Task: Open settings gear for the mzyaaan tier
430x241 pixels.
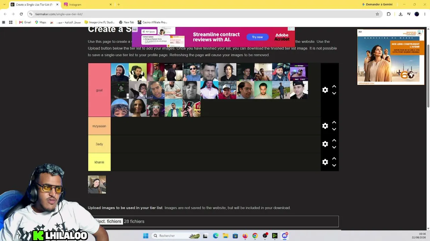Action: click(x=325, y=126)
